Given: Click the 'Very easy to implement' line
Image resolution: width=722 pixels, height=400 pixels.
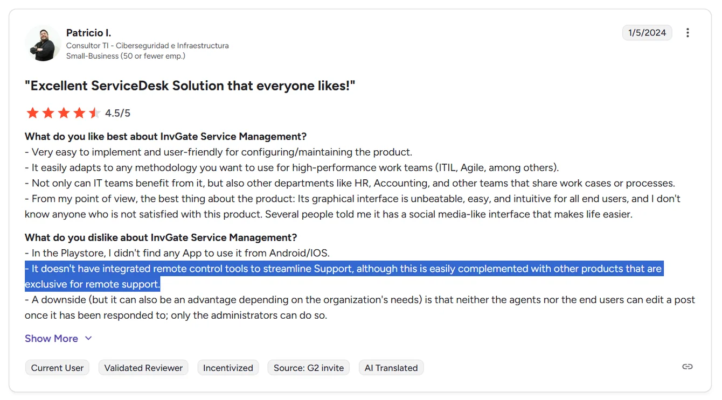Looking at the screenshot, I should click(x=218, y=152).
